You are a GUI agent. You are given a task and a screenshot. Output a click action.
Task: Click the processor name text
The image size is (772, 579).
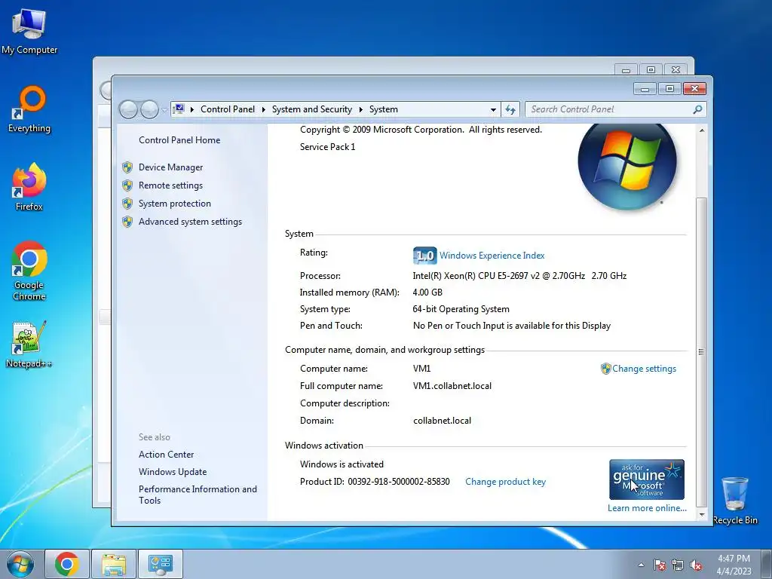pos(519,276)
